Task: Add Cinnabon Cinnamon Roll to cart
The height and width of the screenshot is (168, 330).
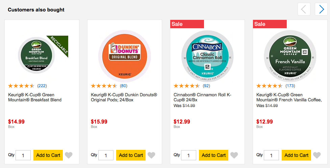Action: coord(213,155)
